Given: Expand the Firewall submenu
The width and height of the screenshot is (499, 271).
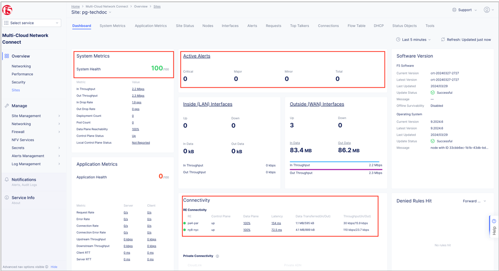Looking at the screenshot, I should coord(59,132).
